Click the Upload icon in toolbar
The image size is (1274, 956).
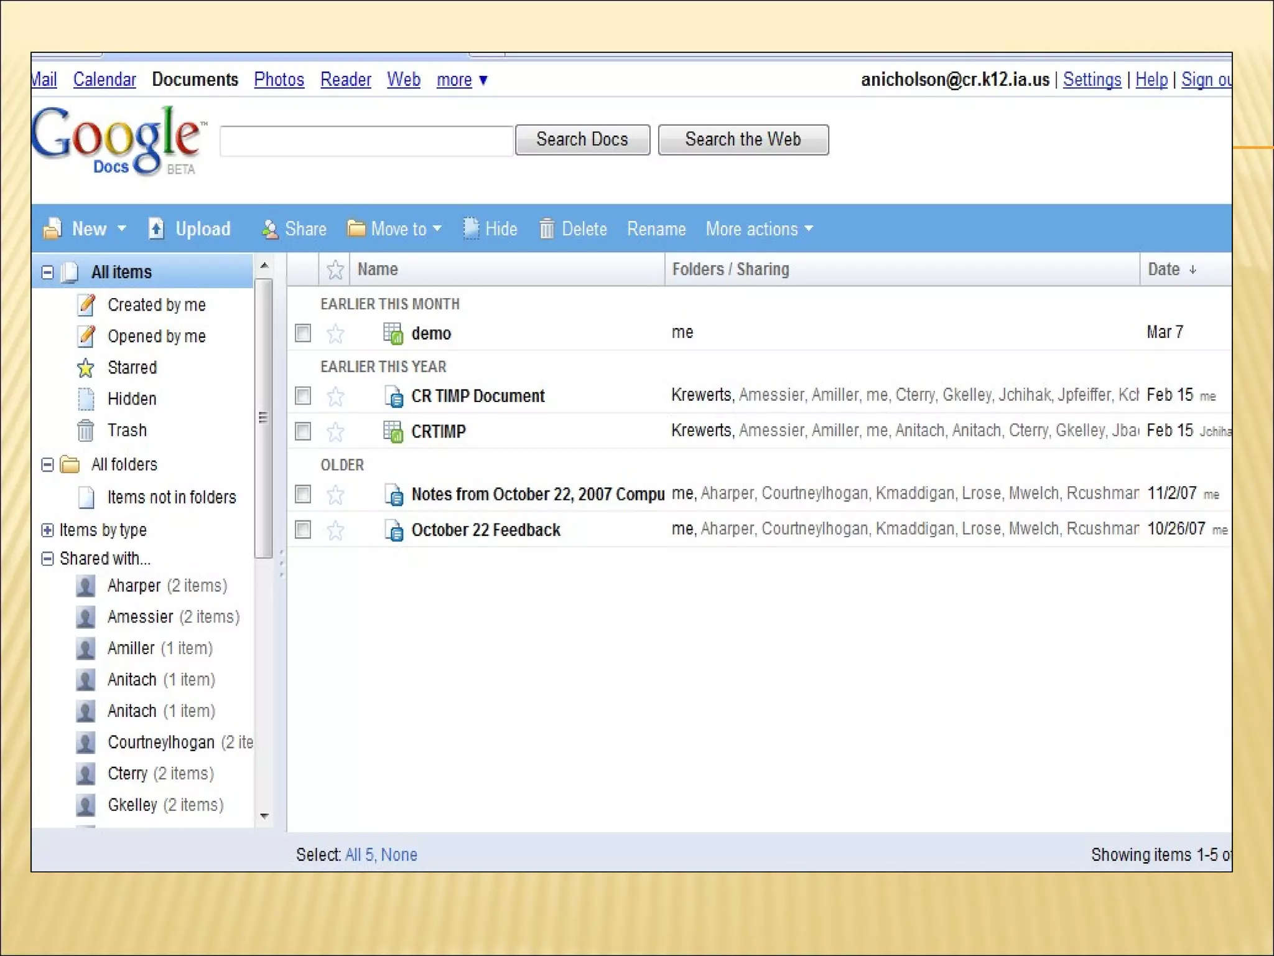(x=156, y=228)
